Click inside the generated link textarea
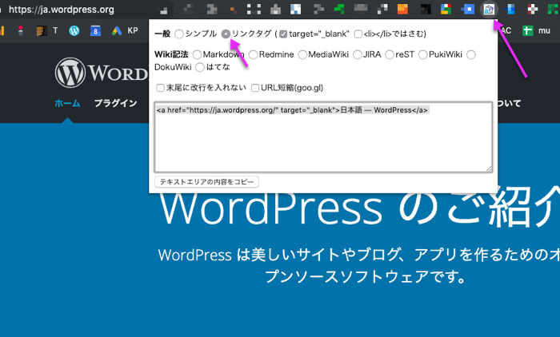 [x=323, y=137]
